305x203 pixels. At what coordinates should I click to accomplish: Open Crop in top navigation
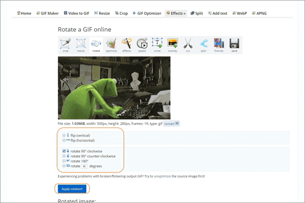[121, 13]
